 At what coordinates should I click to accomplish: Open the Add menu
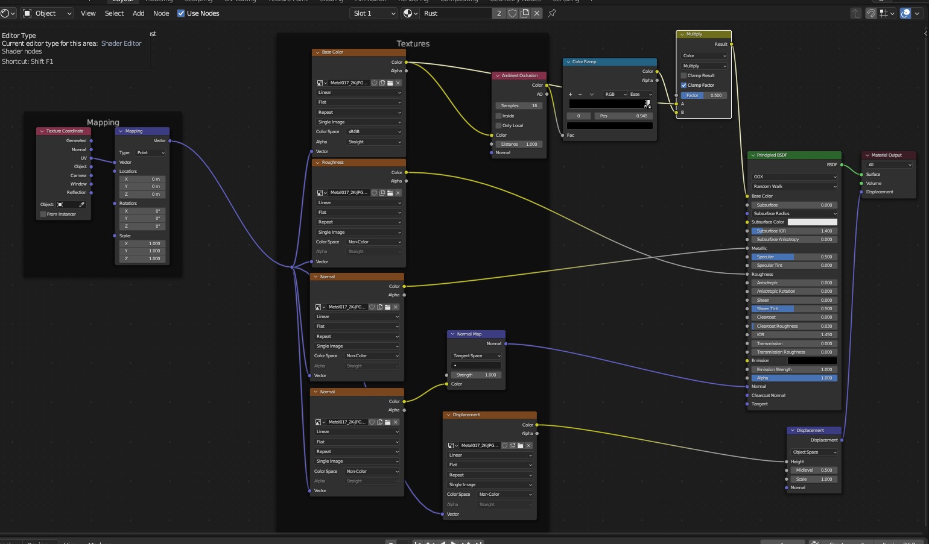click(x=139, y=13)
